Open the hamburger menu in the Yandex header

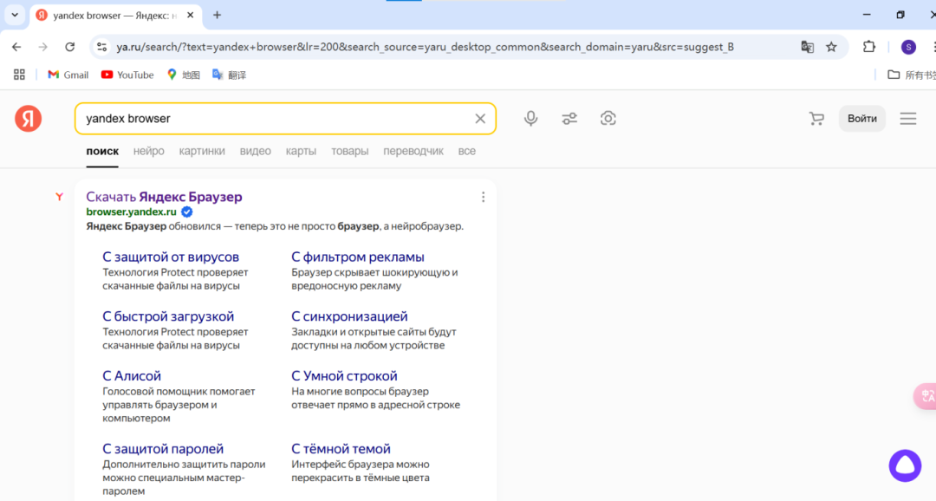point(908,118)
